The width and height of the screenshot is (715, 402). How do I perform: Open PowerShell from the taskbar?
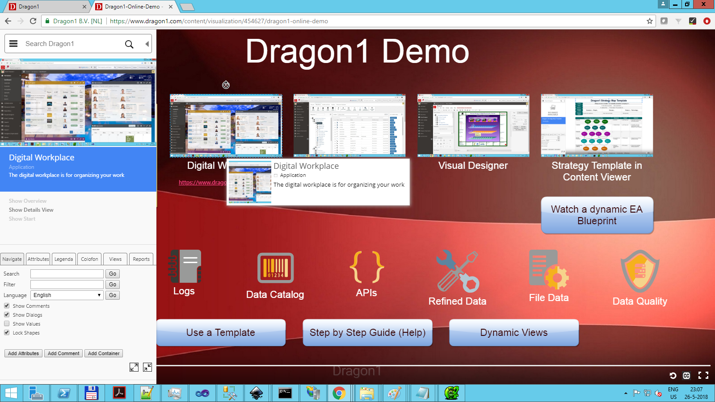tap(63, 393)
